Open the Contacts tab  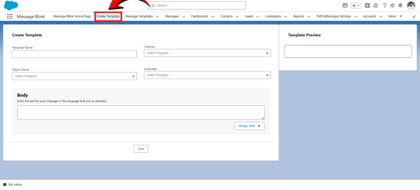click(226, 16)
